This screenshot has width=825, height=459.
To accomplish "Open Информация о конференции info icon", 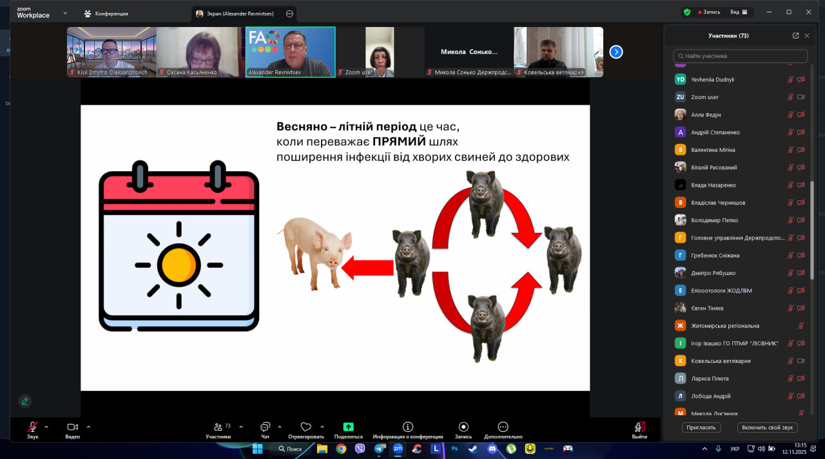I will pyautogui.click(x=407, y=427).
